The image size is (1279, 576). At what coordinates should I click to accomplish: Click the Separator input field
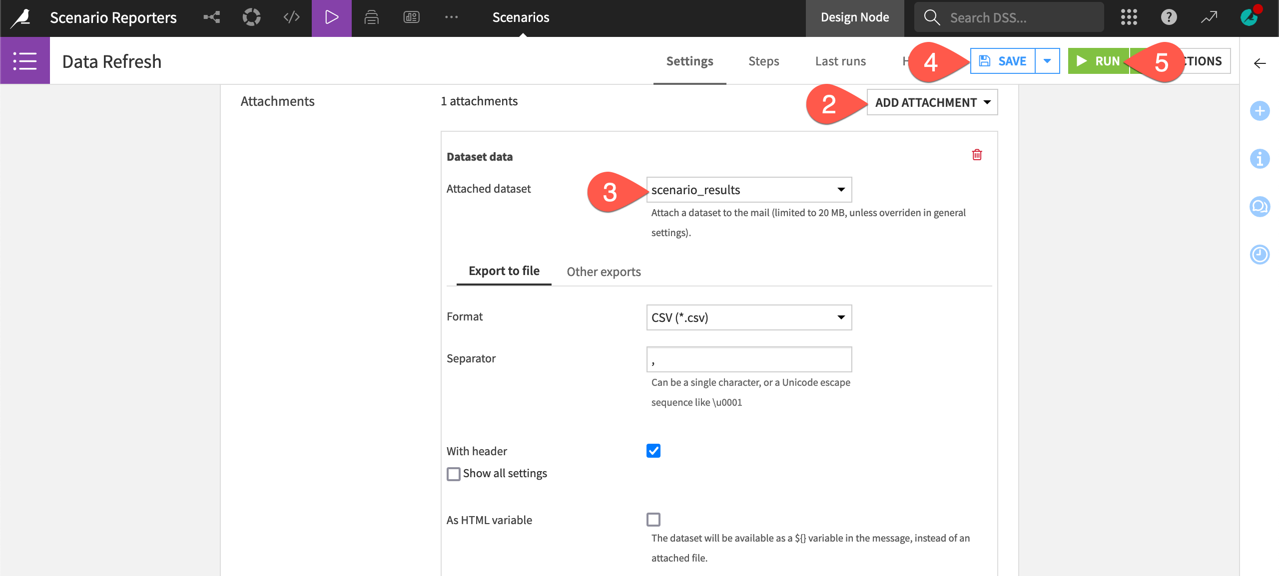[748, 358]
